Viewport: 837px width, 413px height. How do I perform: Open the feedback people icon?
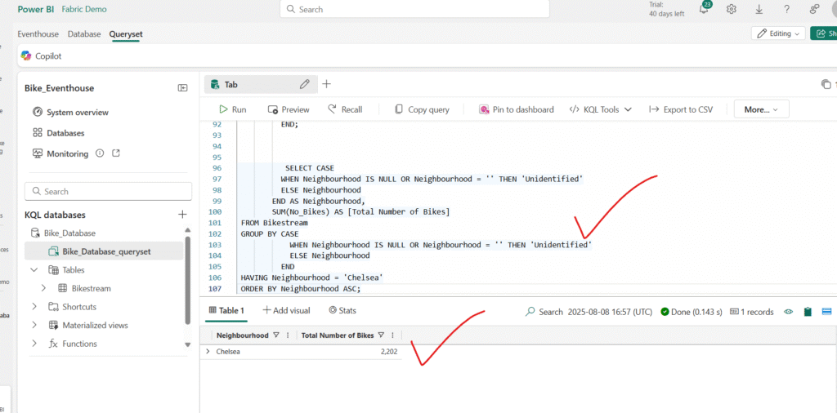pyautogui.click(x=815, y=9)
